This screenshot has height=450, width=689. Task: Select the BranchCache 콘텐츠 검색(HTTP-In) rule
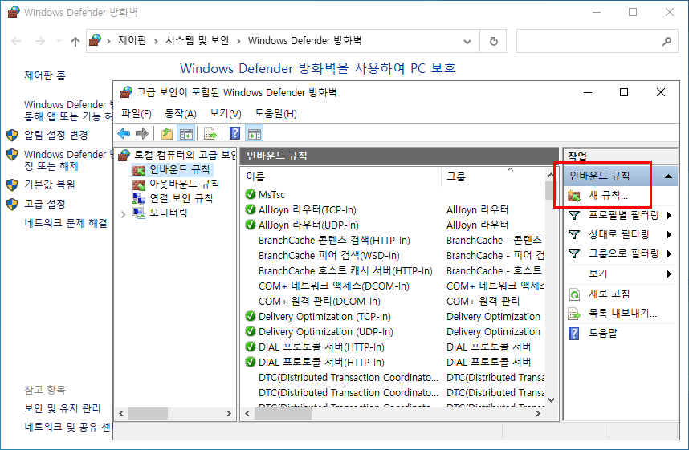pos(334,240)
